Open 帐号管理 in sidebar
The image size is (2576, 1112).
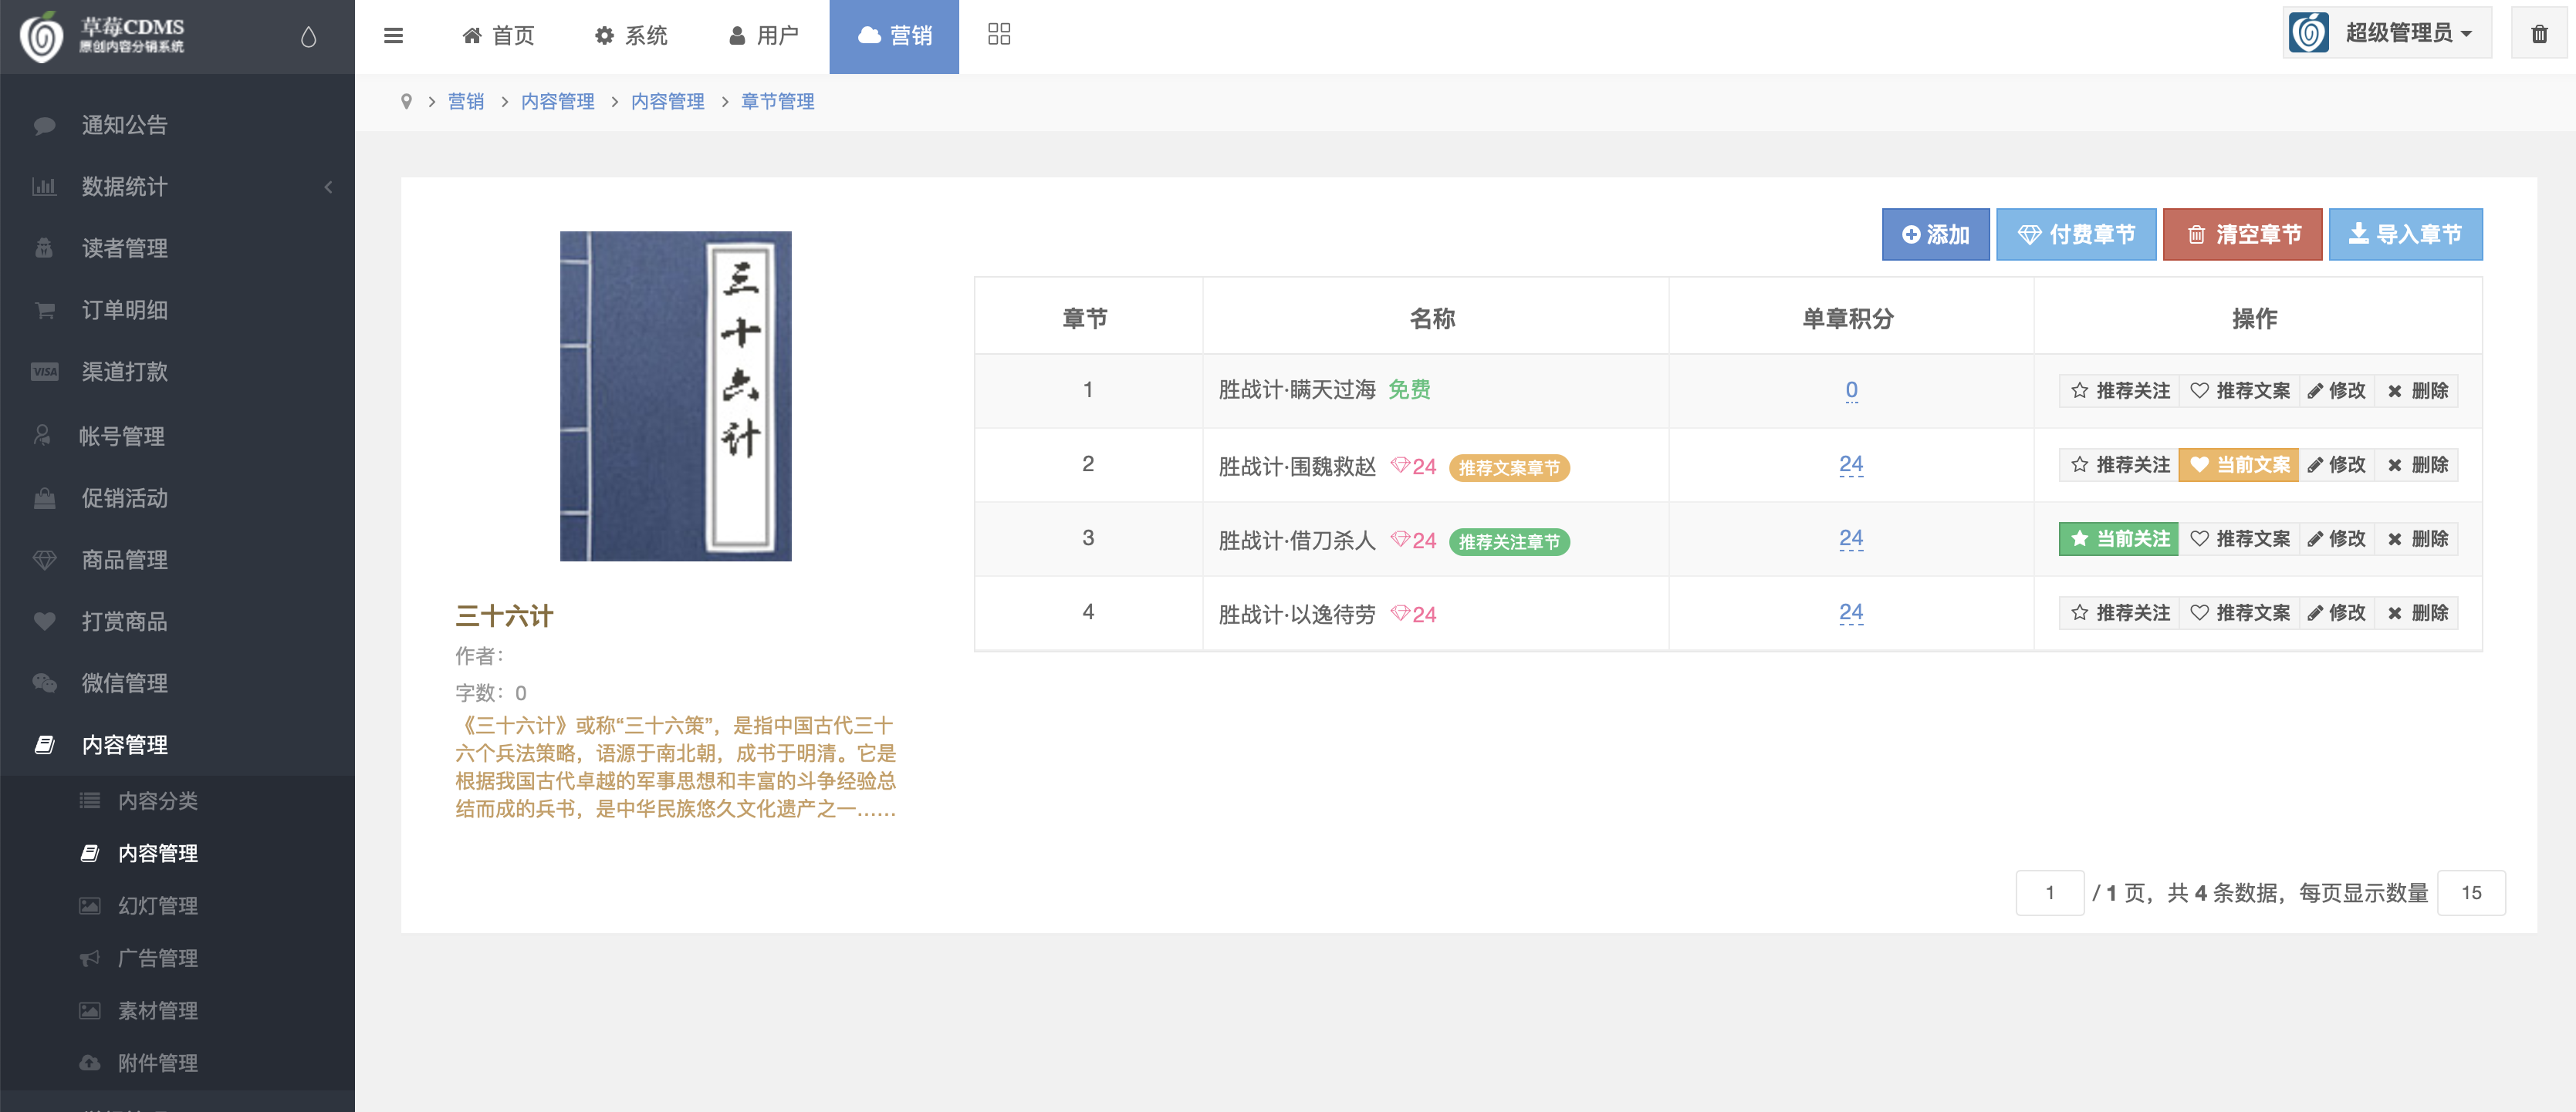coord(177,436)
